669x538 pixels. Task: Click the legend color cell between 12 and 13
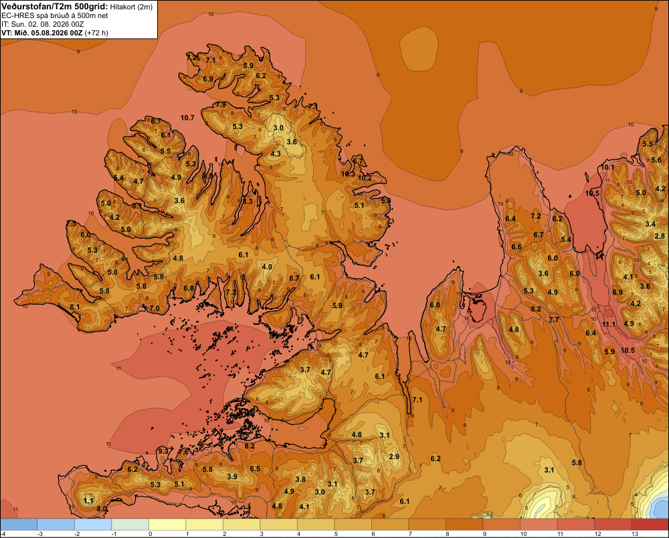[x=613, y=525]
